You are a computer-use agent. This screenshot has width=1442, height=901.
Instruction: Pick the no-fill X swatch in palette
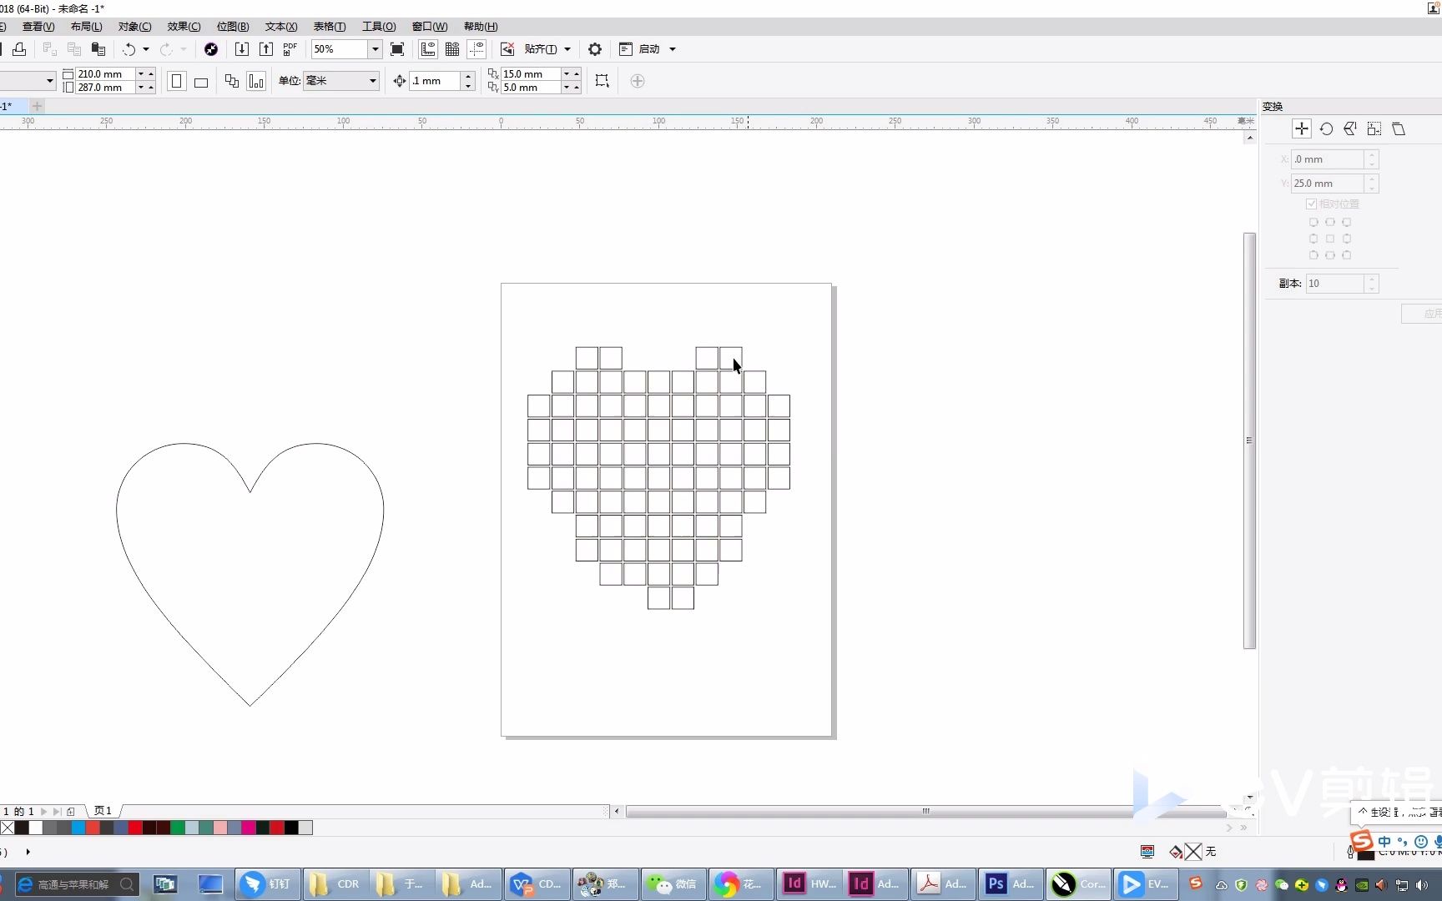click(x=8, y=828)
